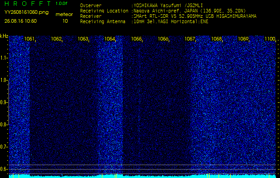The height and width of the screenshot is (178, 280).
Task: Click the Receiving Antenna label
Action: point(103,22)
